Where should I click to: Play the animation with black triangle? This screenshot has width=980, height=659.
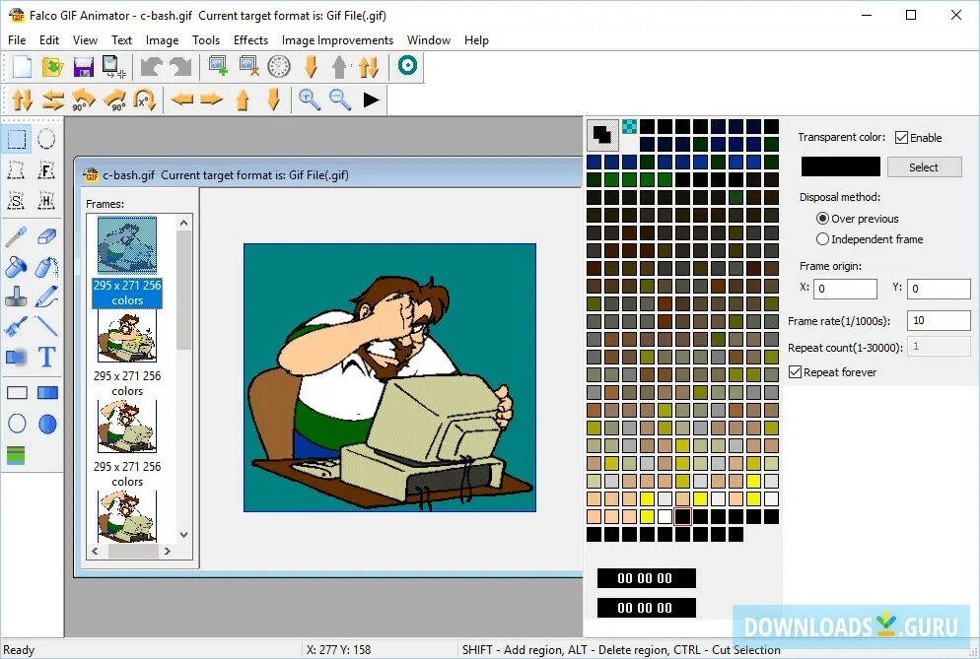click(372, 99)
